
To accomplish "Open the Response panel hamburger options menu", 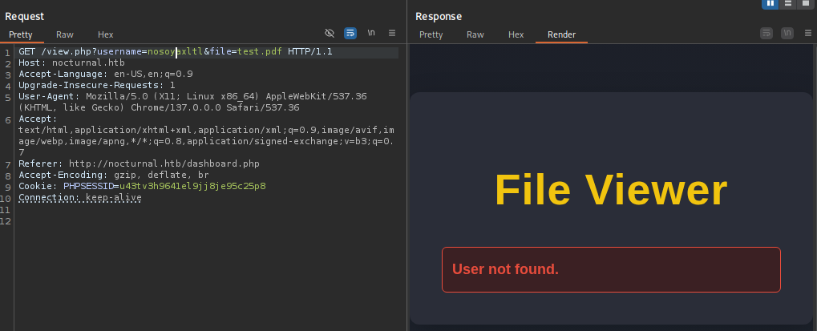I will pyautogui.click(x=806, y=33).
